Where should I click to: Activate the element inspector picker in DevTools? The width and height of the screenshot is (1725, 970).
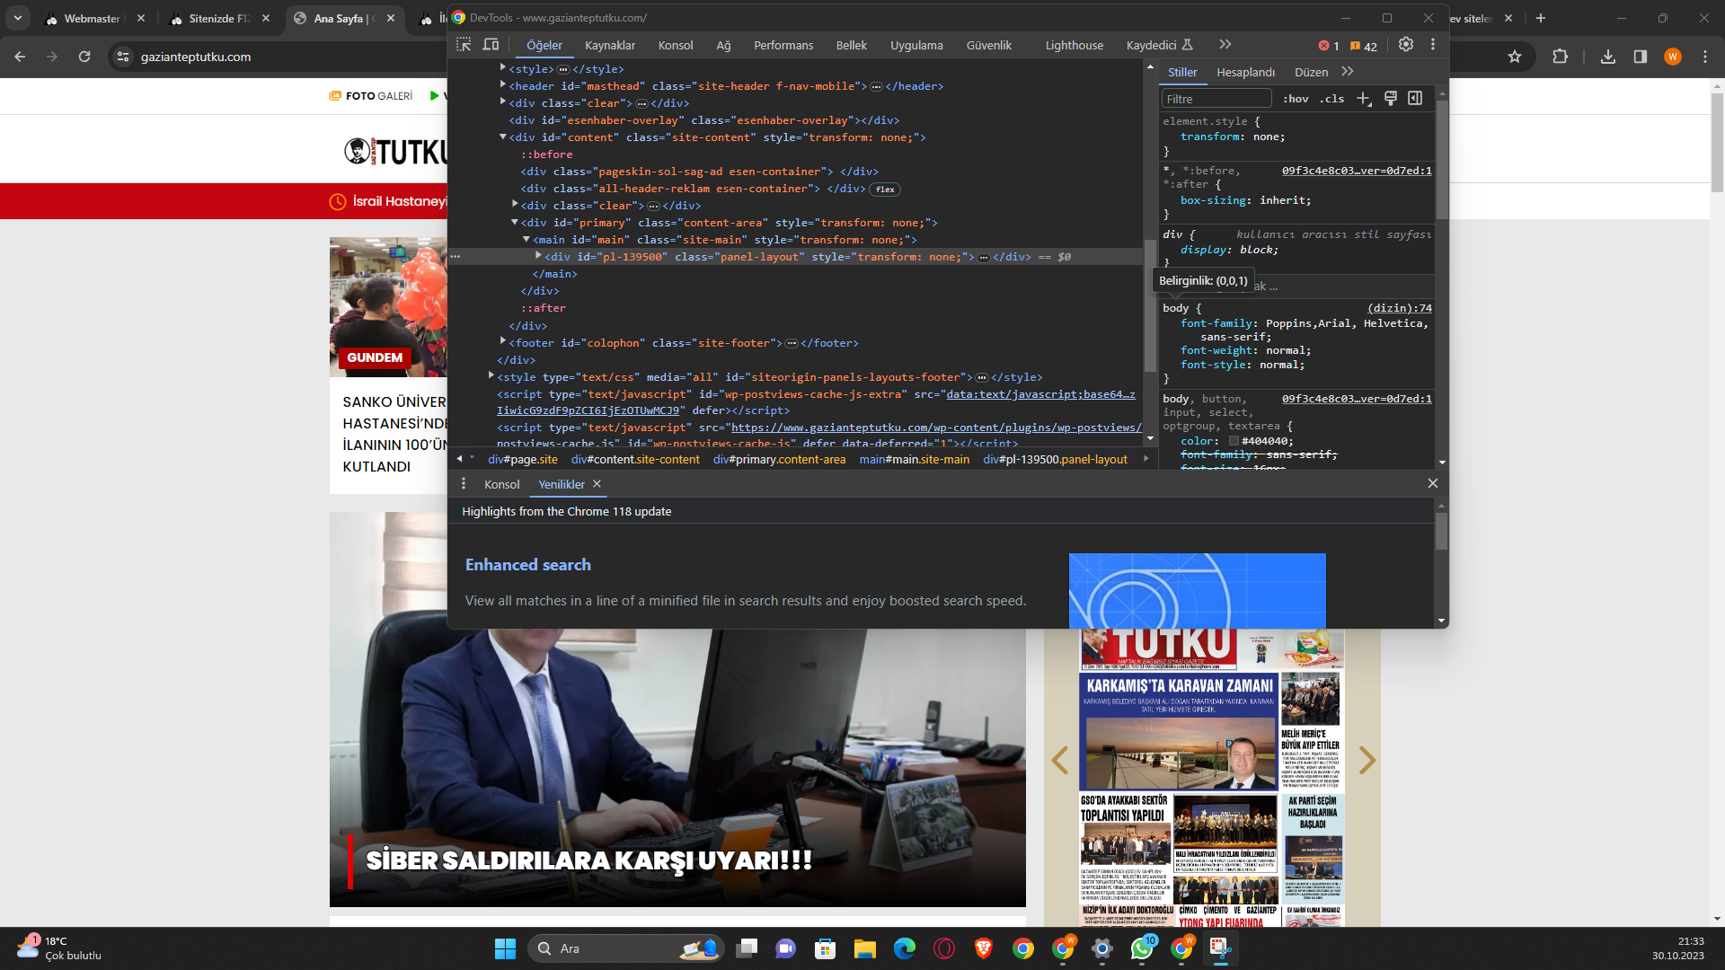pyautogui.click(x=464, y=45)
